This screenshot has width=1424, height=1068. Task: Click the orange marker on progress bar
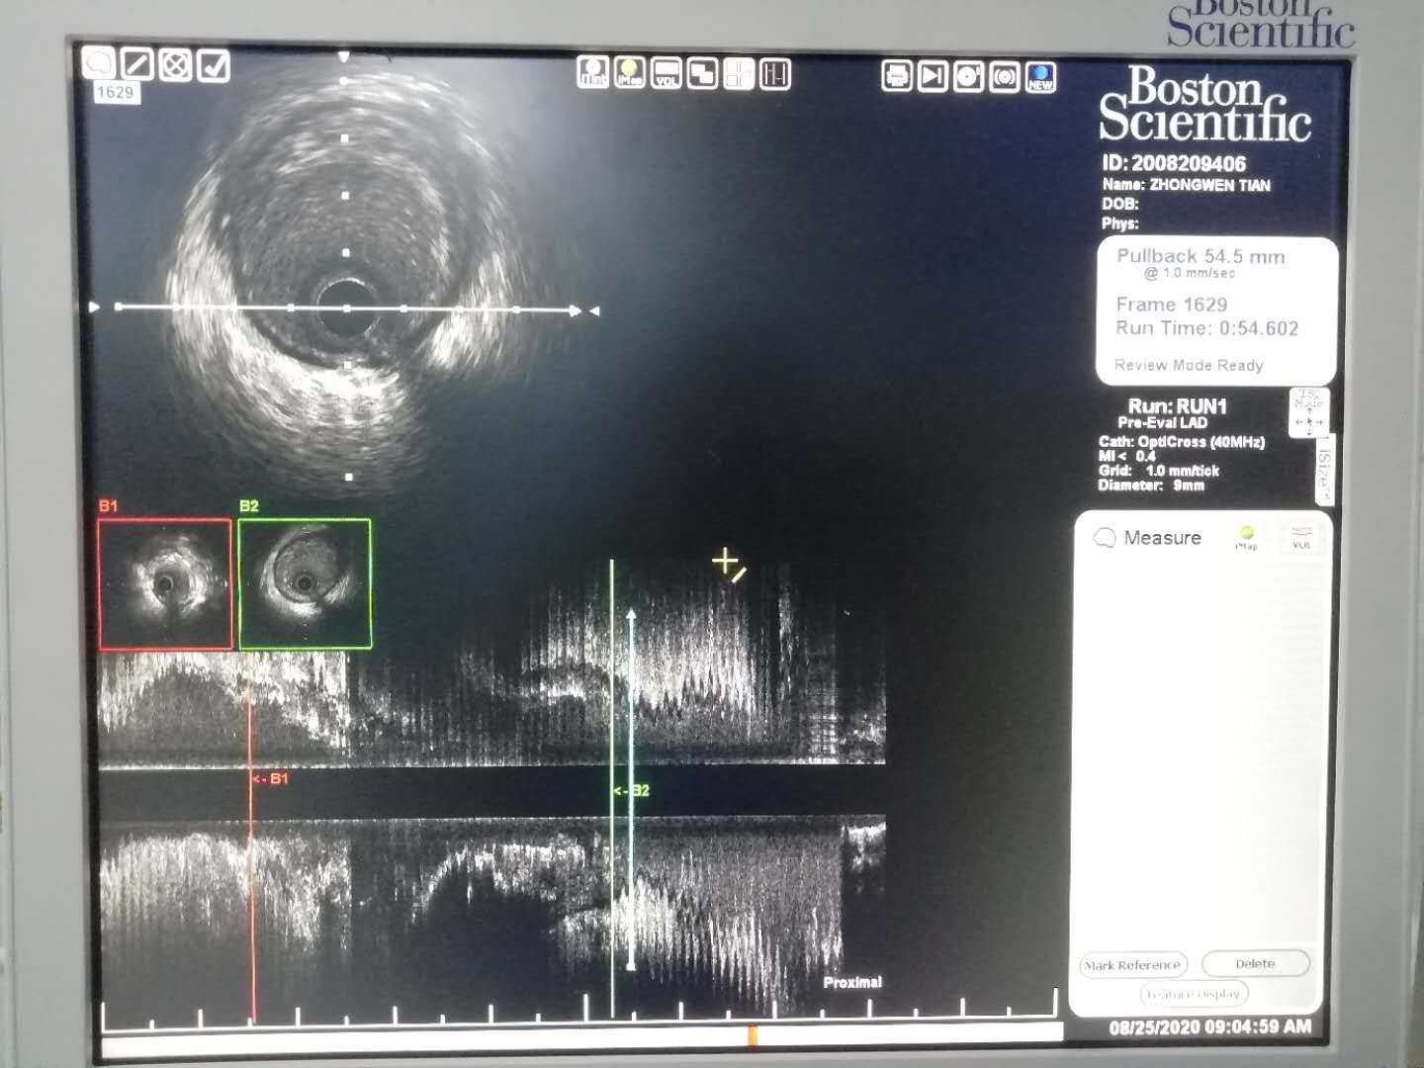click(x=753, y=1035)
